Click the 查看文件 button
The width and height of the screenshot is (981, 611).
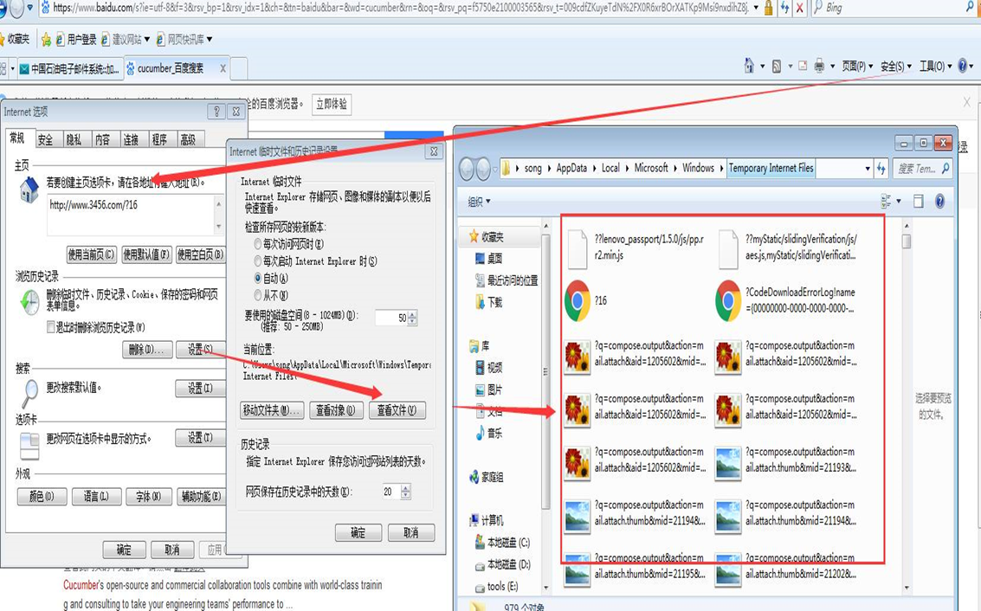point(397,410)
